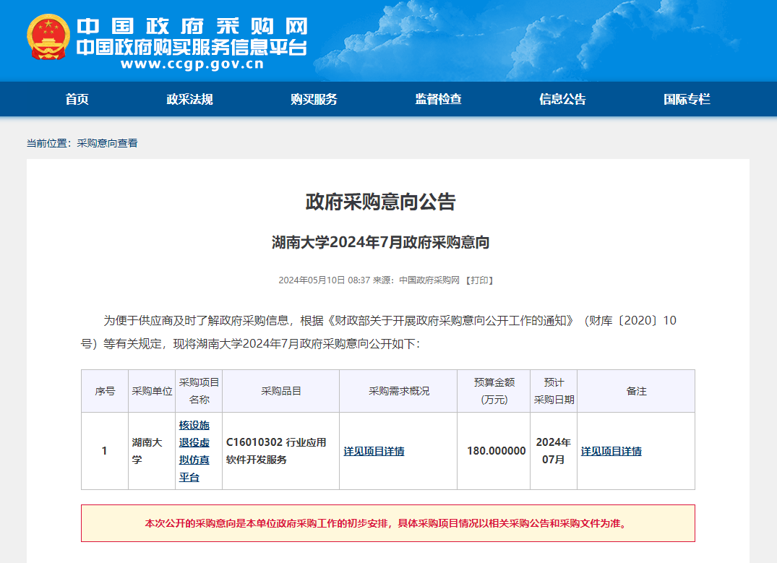Click the heading 政府采购意向公告
Image resolution: width=777 pixels, height=563 pixels.
click(x=381, y=202)
